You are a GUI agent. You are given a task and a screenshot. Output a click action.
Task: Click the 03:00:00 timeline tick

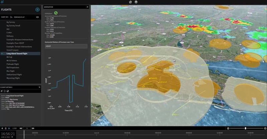coord(127,133)
